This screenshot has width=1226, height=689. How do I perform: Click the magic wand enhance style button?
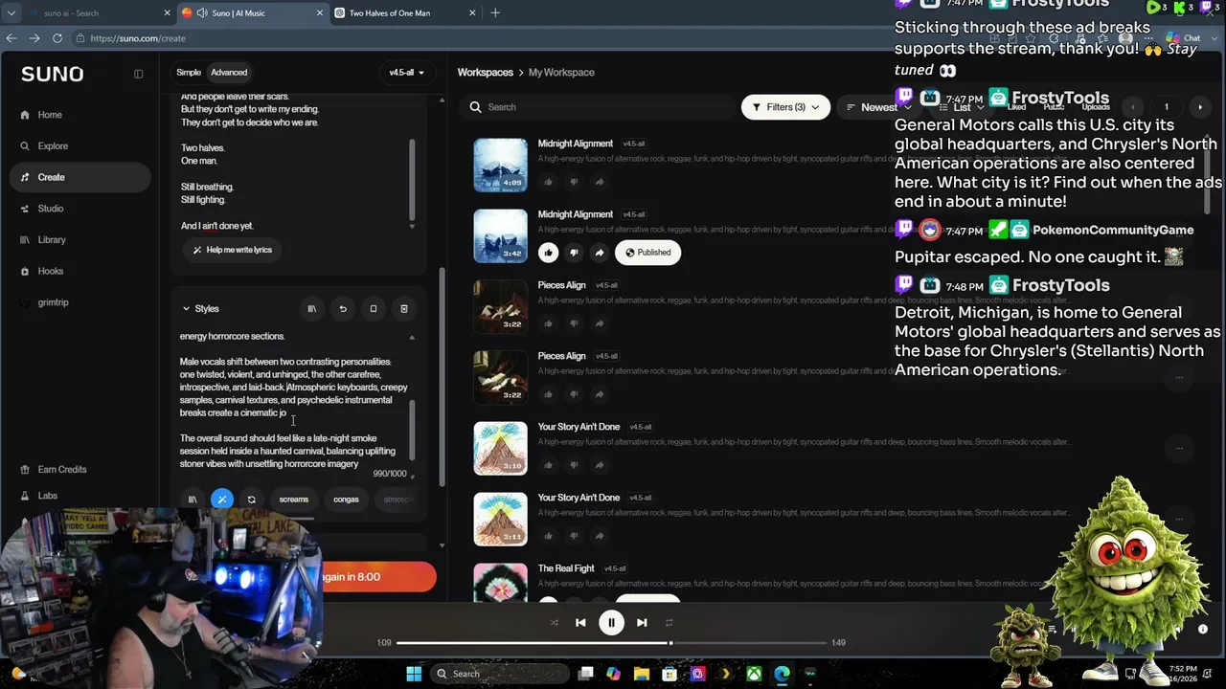pyautogui.click(x=222, y=500)
